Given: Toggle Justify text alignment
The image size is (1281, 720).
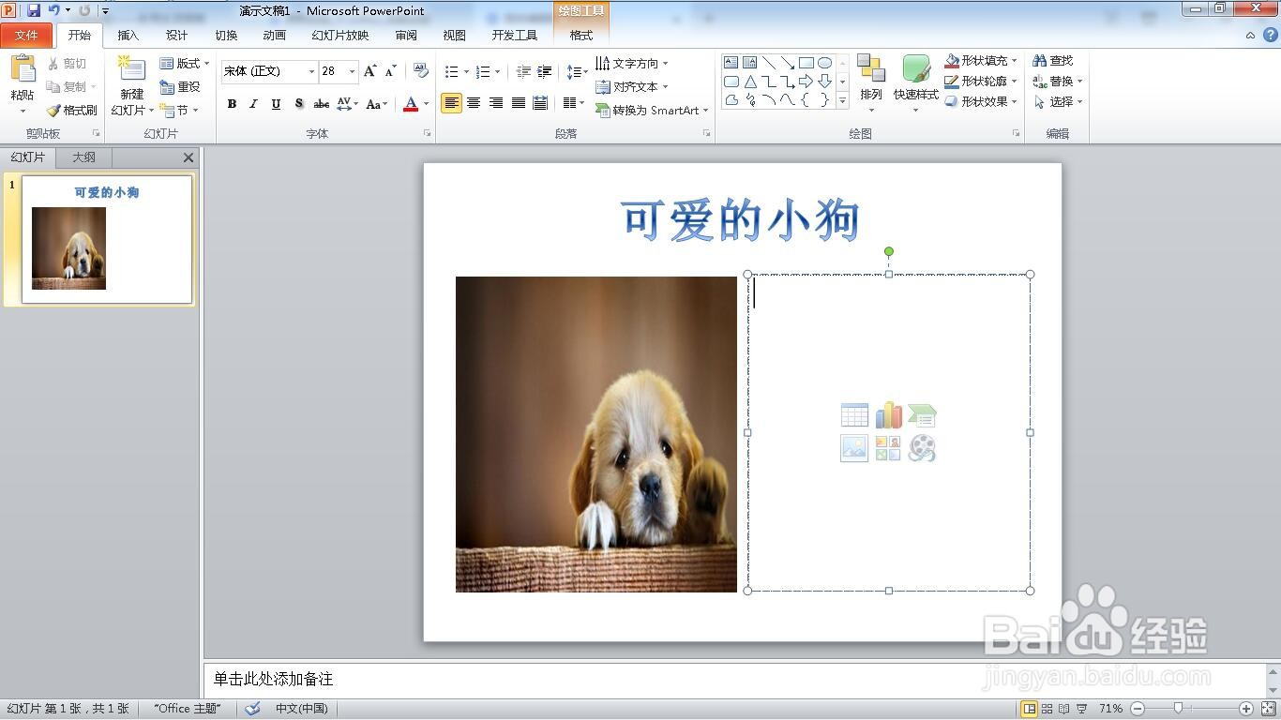Looking at the screenshot, I should 519,103.
